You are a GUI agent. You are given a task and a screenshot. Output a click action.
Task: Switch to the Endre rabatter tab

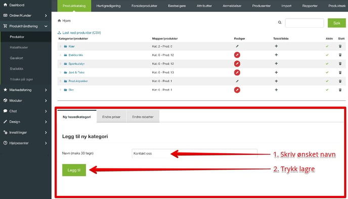pos(143,117)
